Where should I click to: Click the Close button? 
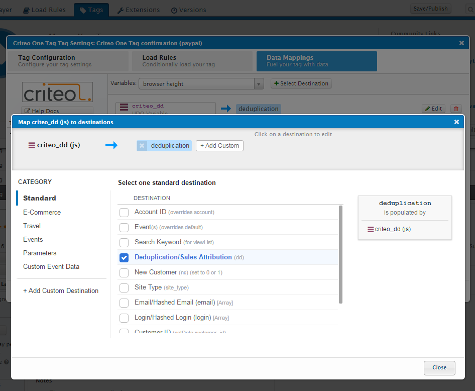(439, 368)
